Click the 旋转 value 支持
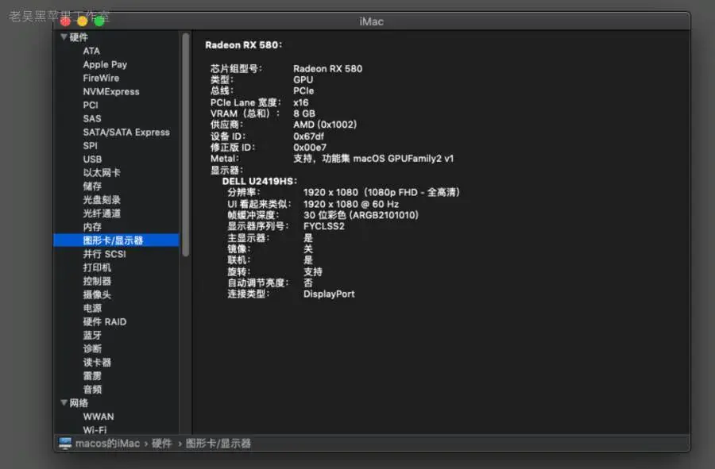The image size is (715, 469). pyautogui.click(x=313, y=271)
